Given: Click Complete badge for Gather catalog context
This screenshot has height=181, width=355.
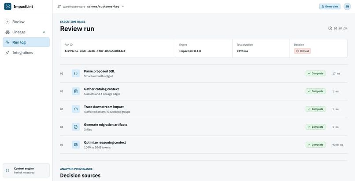Looking at the screenshot, I should (x=315, y=91).
